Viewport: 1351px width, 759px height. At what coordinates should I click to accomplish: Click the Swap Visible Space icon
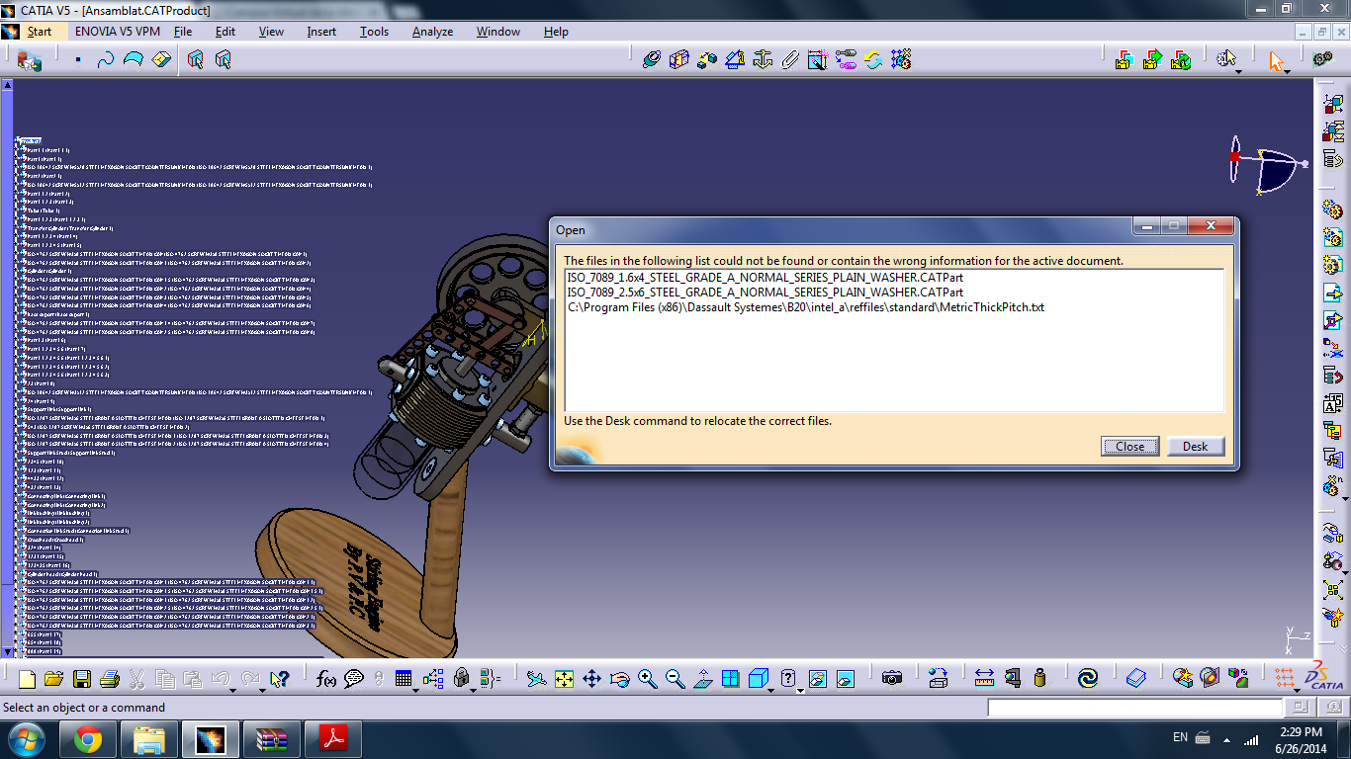(845, 679)
